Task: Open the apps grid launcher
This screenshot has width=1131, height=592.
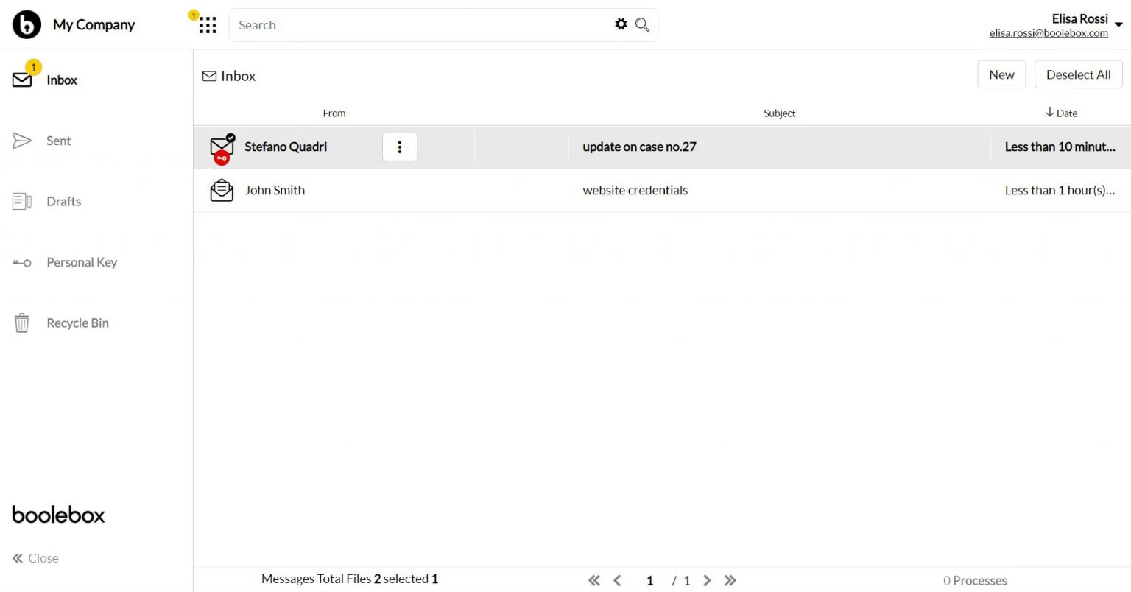Action: pos(208,25)
